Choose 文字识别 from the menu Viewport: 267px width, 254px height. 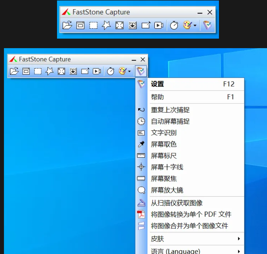pyautogui.click(x=190, y=133)
